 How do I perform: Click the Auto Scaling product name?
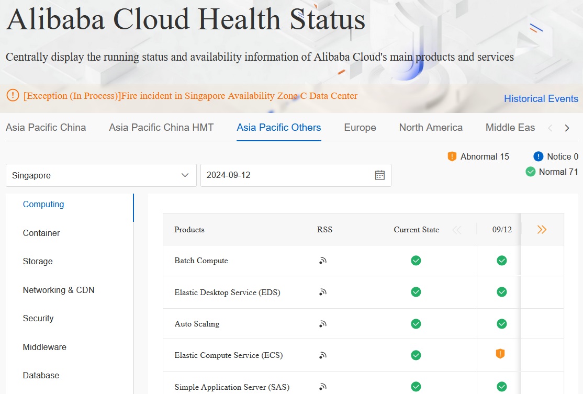click(x=197, y=324)
